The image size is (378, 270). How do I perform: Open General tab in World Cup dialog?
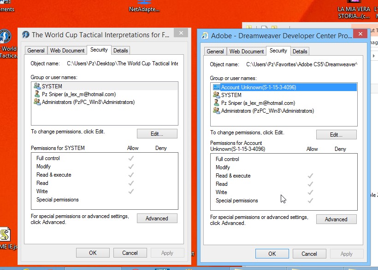pyautogui.click(x=36, y=51)
